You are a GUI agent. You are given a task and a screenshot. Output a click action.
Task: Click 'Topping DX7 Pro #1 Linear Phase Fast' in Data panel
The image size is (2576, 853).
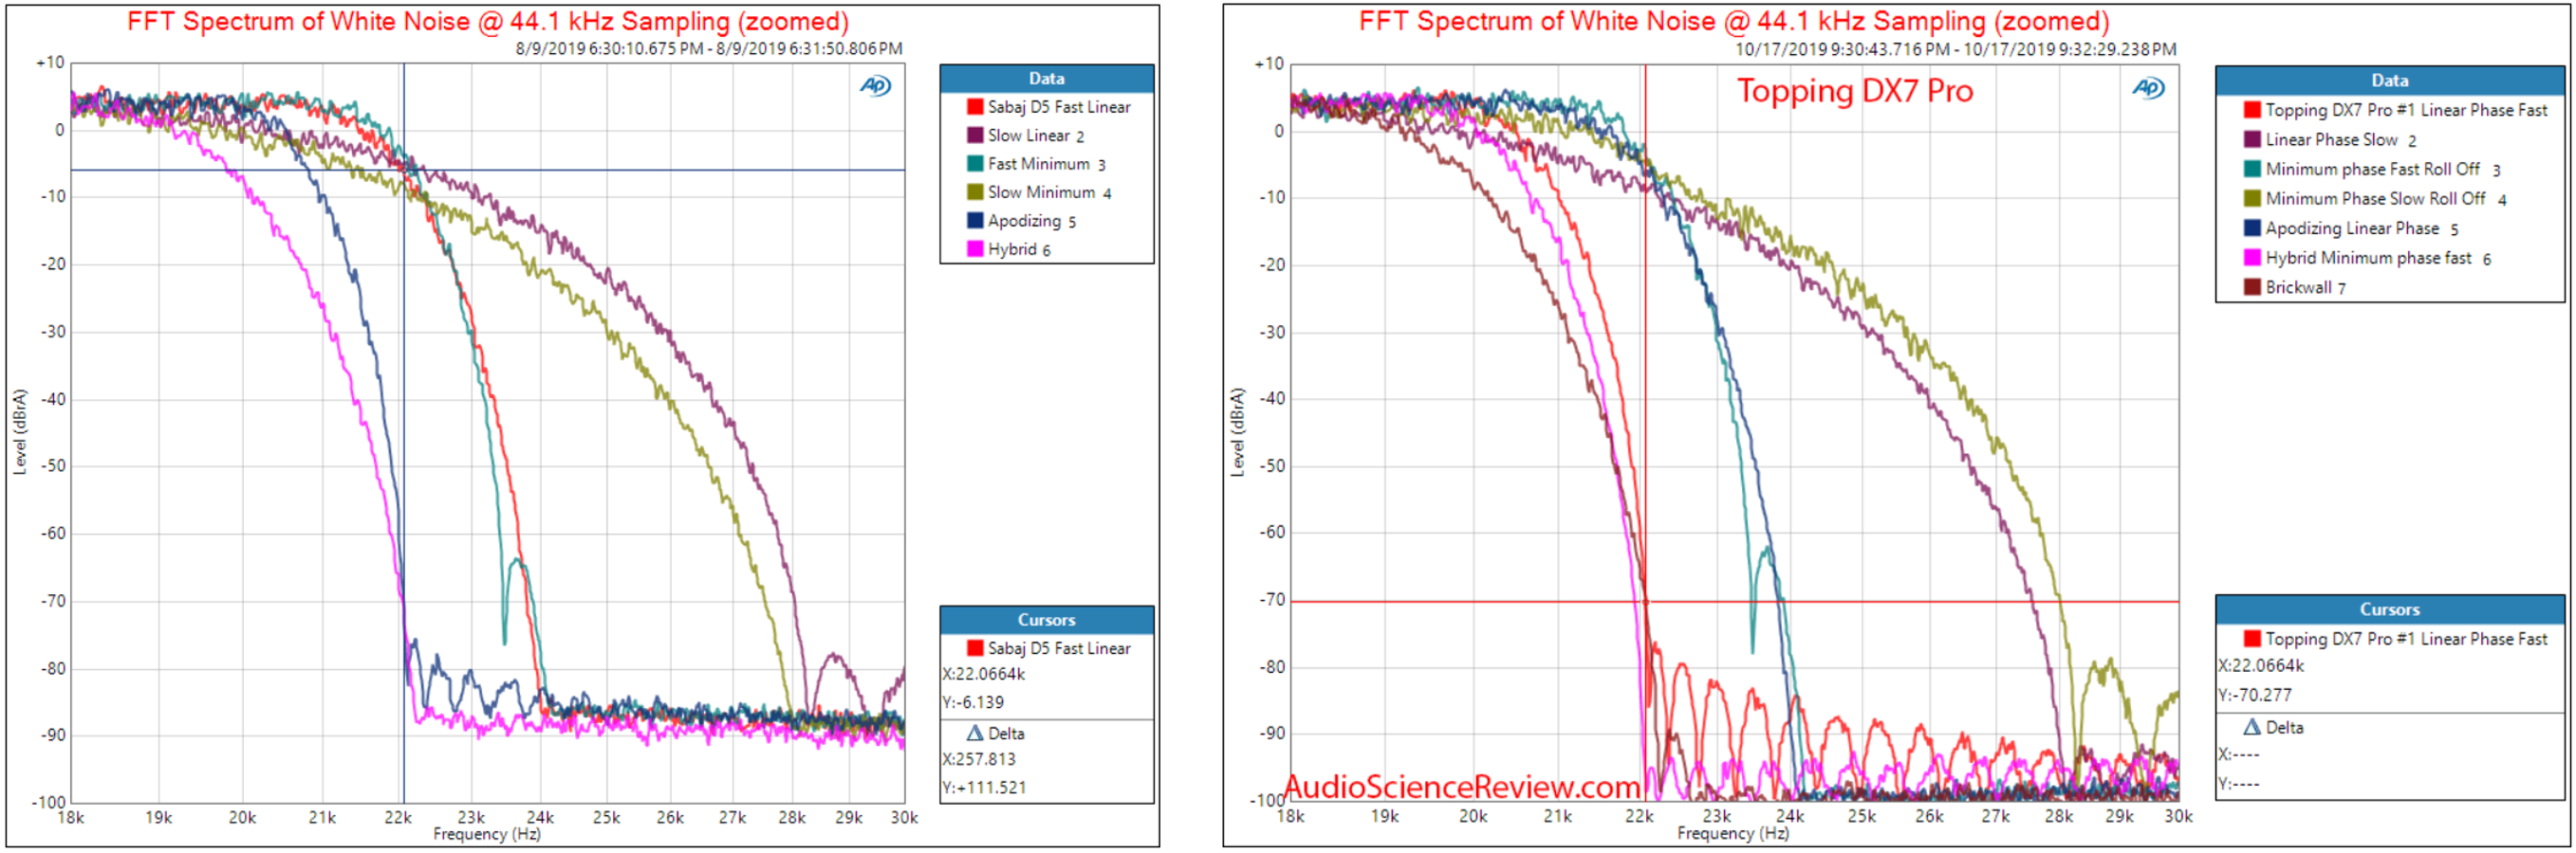(2406, 110)
